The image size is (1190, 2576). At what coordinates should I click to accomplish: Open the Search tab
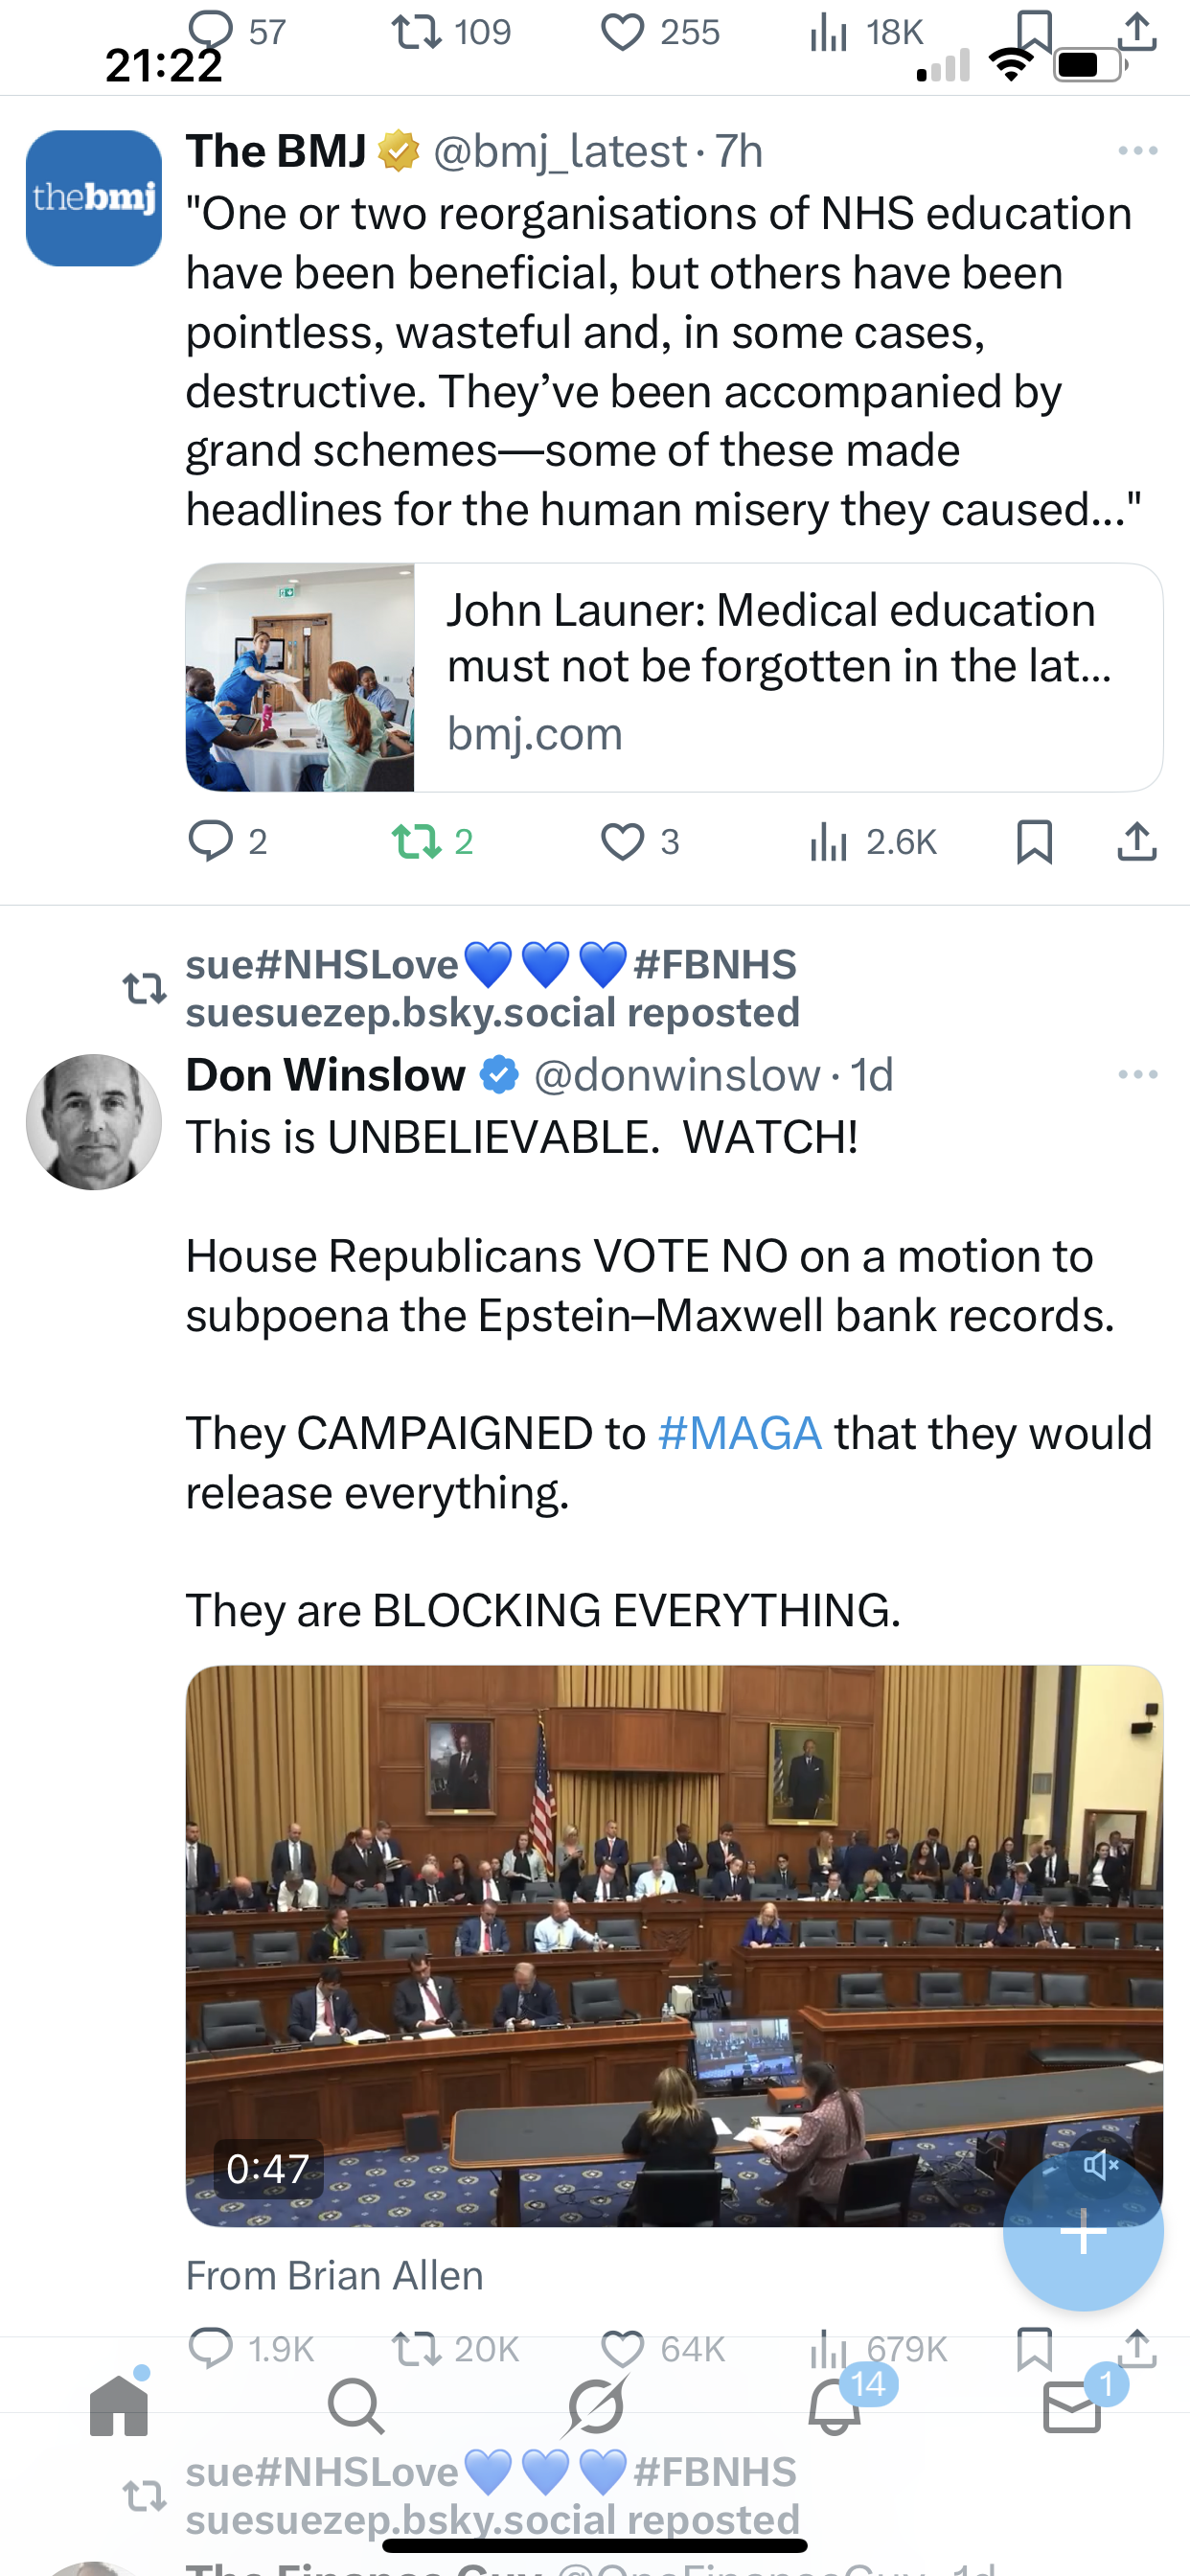pyautogui.click(x=355, y=2406)
